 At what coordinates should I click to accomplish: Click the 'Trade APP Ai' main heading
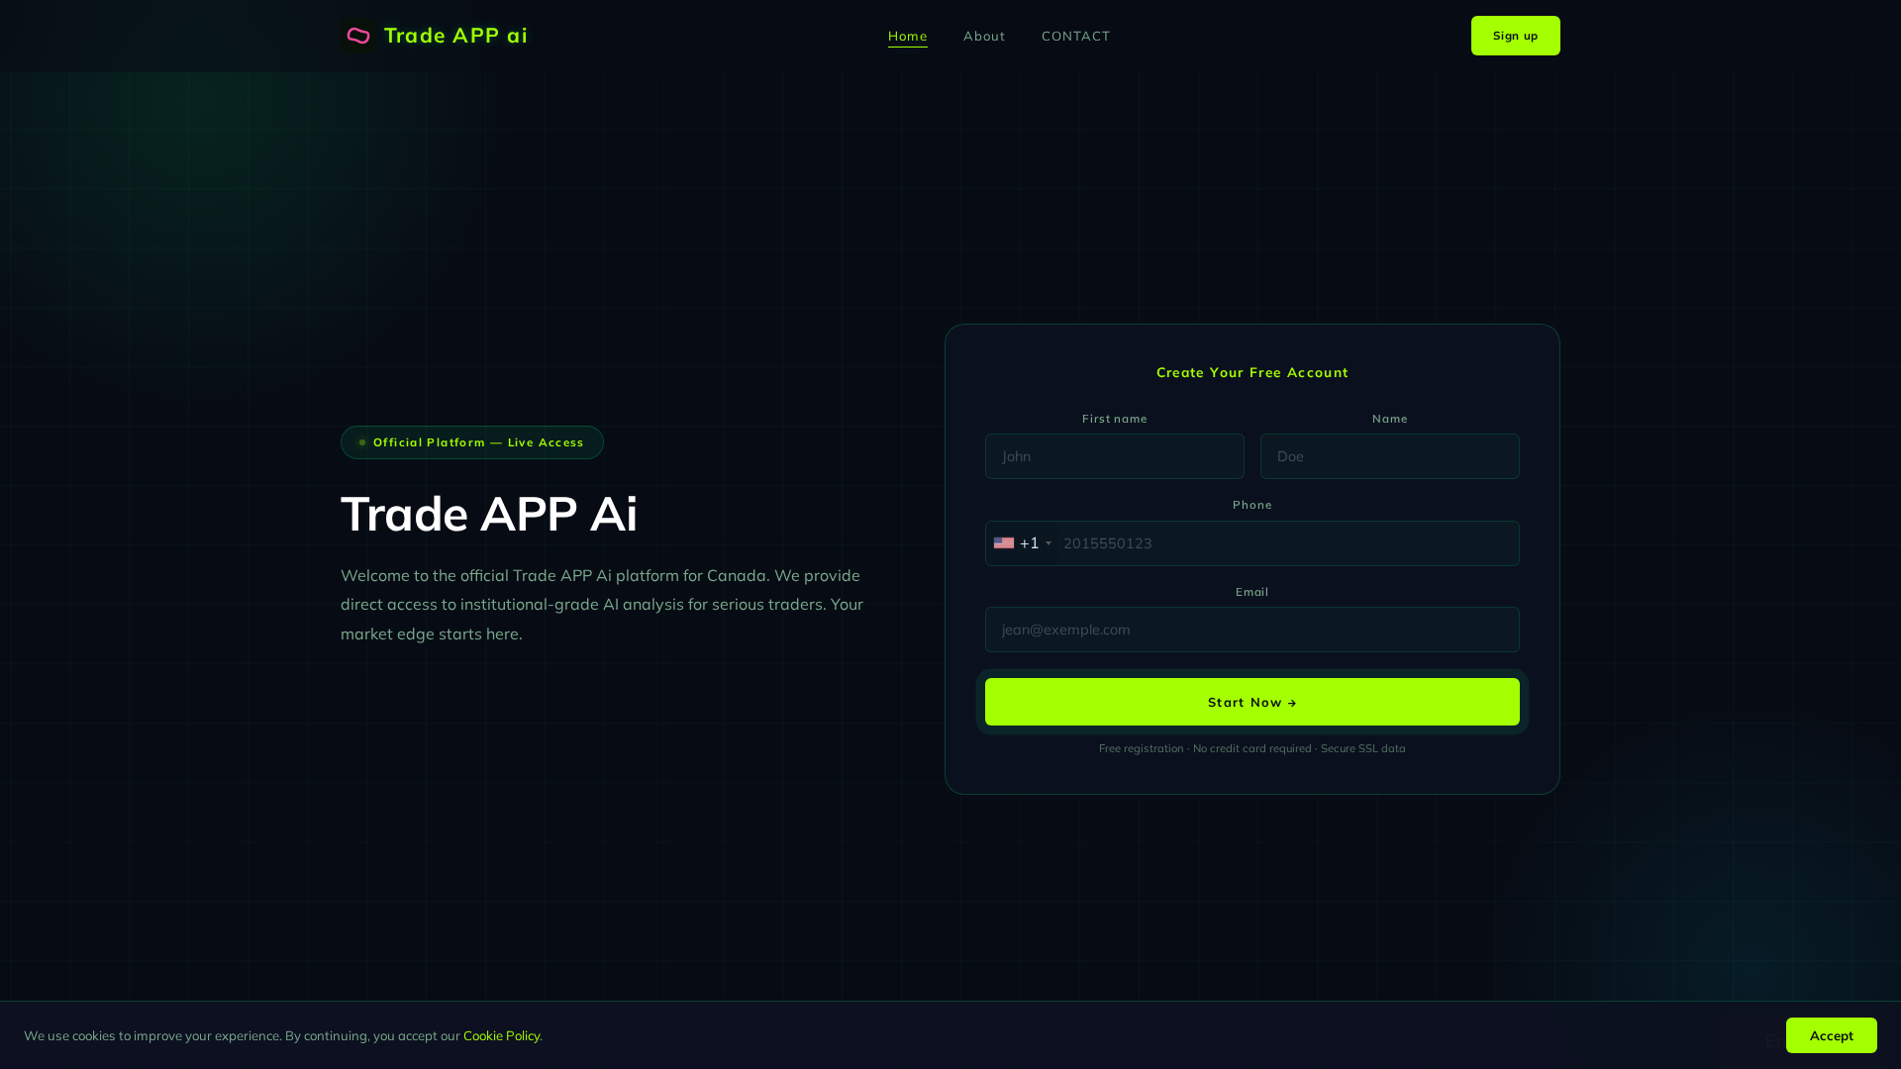pos(489,514)
